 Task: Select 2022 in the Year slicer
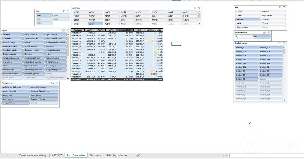tap(61, 15)
